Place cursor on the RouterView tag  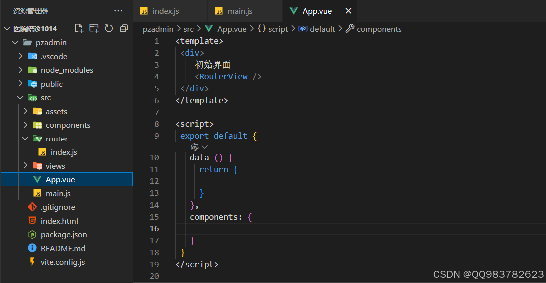[228, 76]
